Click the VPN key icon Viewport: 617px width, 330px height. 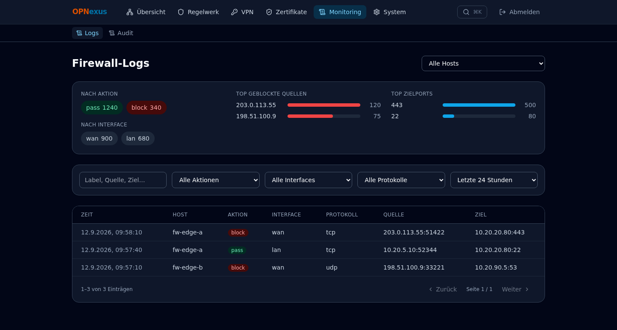[x=234, y=12]
